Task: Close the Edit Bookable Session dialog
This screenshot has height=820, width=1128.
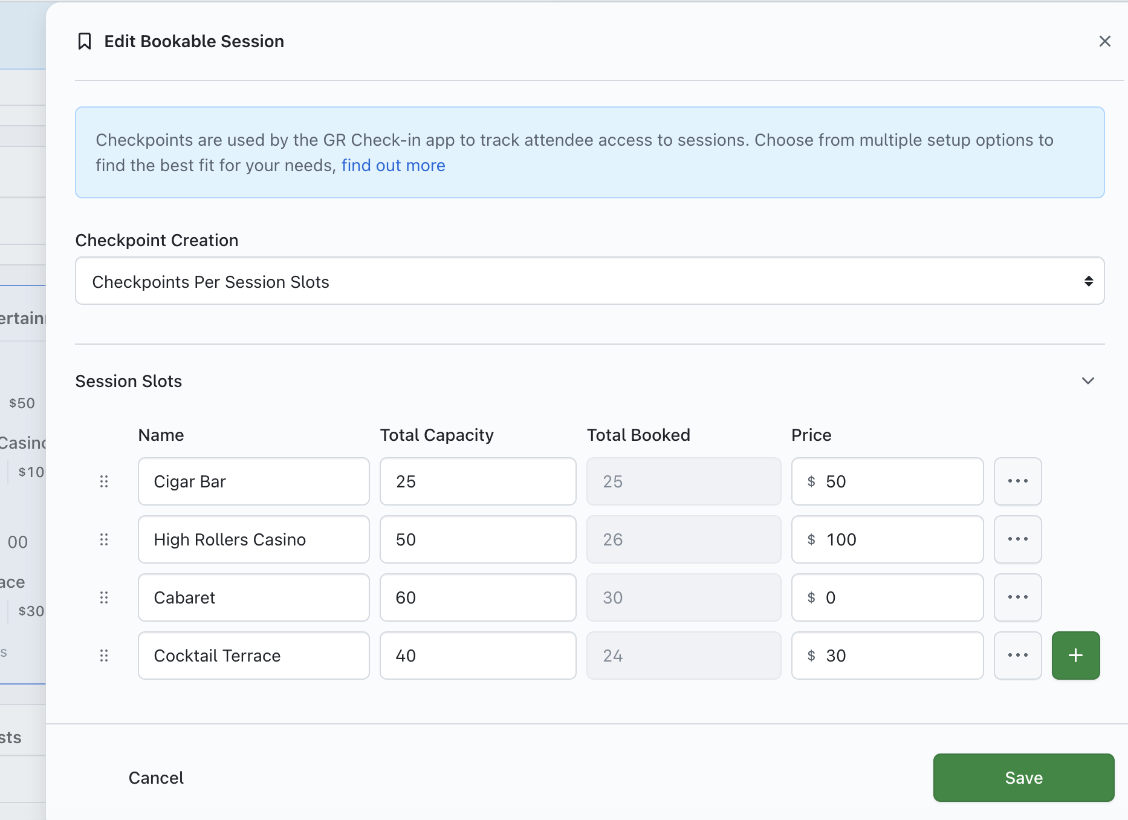Action: 1104,41
